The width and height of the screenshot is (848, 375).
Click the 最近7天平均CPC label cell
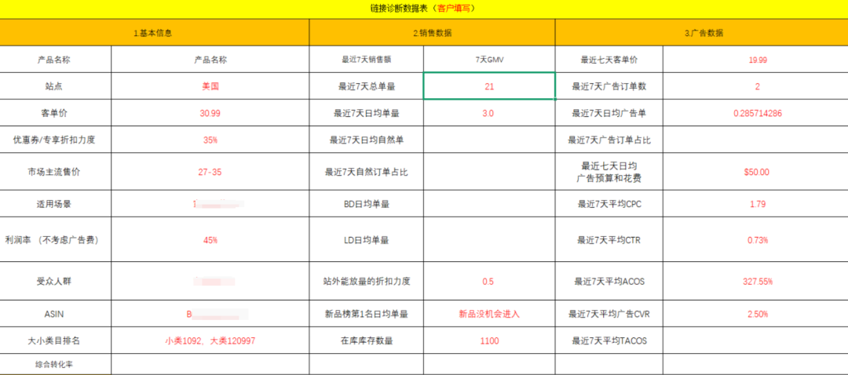609,204
